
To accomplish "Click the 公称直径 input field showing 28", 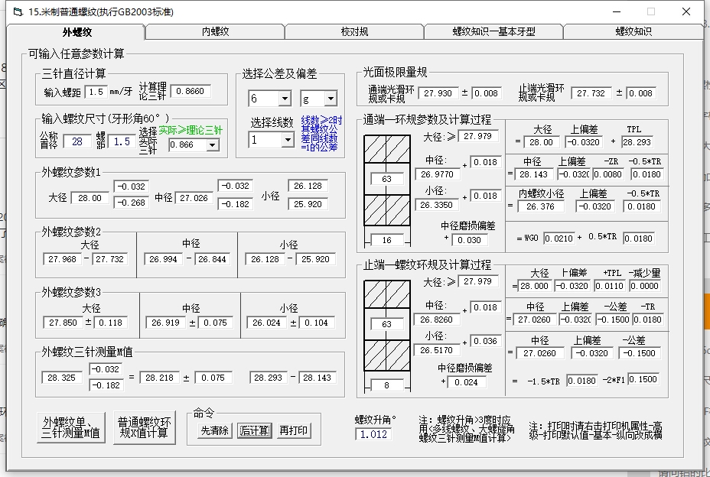I will pyautogui.click(x=77, y=141).
